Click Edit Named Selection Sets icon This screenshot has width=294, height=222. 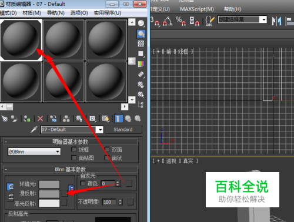pos(210,21)
